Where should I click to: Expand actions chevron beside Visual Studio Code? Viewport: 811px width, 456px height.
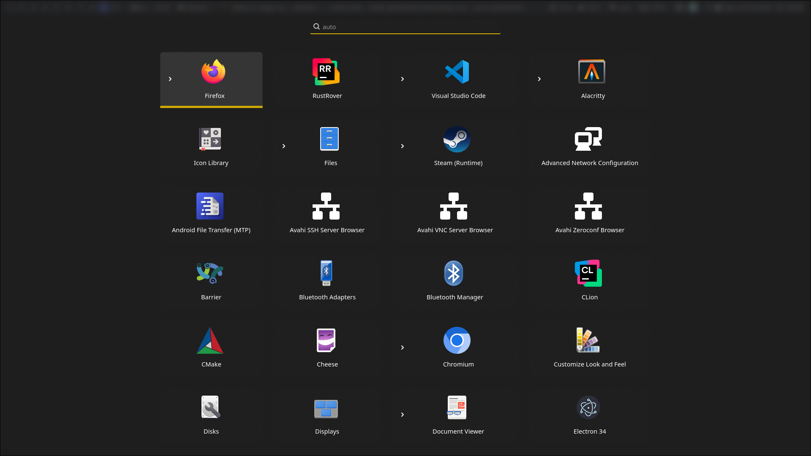click(x=403, y=79)
